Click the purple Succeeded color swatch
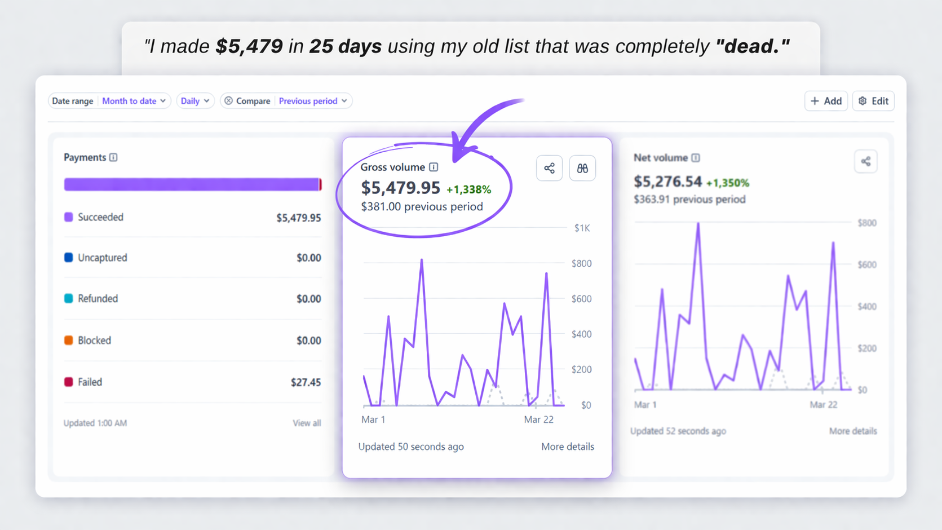Image resolution: width=942 pixels, height=530 pixels. [x=69, y=217]
